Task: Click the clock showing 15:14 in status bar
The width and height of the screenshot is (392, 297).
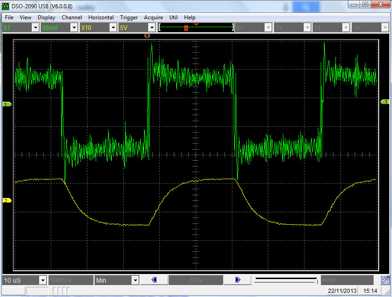Action: point(370,291)
